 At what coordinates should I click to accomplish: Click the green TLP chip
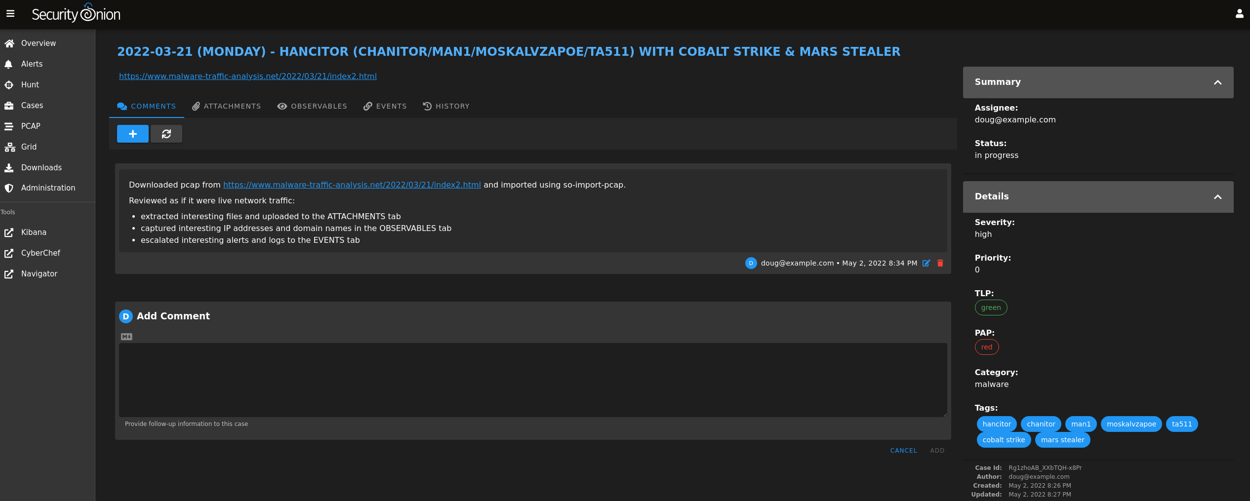click(991, 308)
